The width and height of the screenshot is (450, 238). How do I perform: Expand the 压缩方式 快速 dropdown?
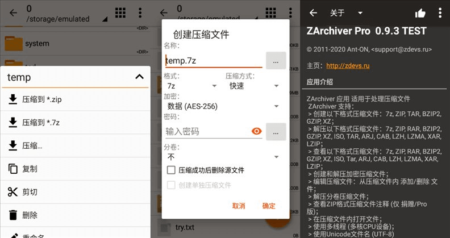click(253, 86)
